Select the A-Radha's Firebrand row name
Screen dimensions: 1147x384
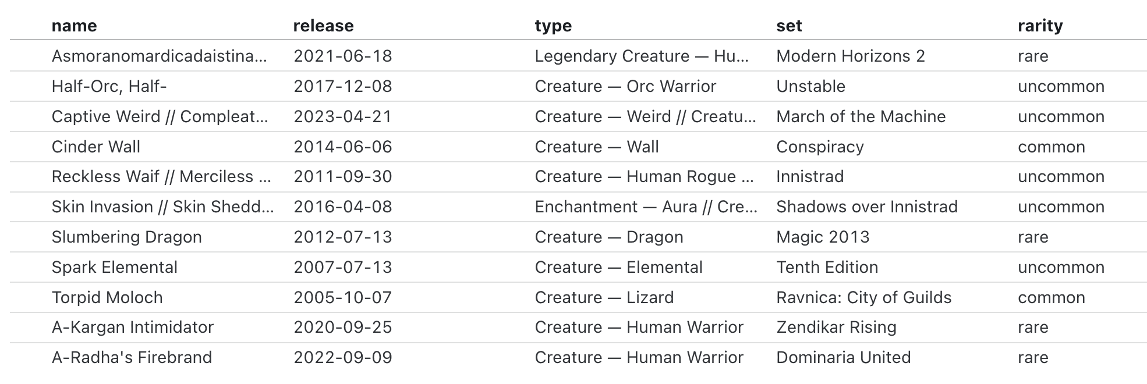point(132,357)
